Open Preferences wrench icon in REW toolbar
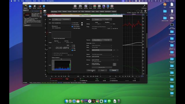This screenshot has height=104, width=185. click(144, 7)
